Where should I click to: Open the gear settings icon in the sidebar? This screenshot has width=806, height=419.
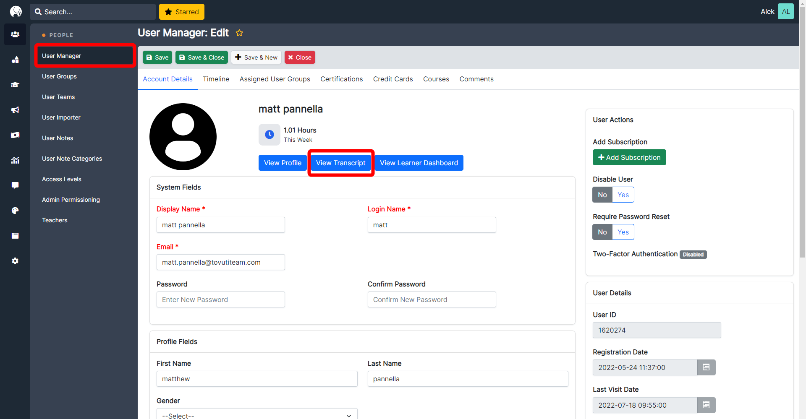[15, 261]
